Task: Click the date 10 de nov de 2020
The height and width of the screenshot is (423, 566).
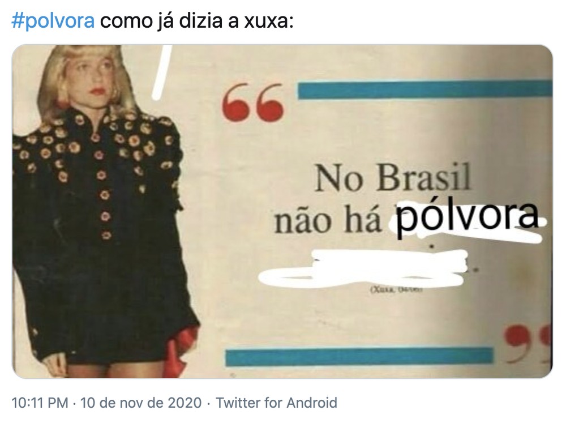Action: [141, 403]
